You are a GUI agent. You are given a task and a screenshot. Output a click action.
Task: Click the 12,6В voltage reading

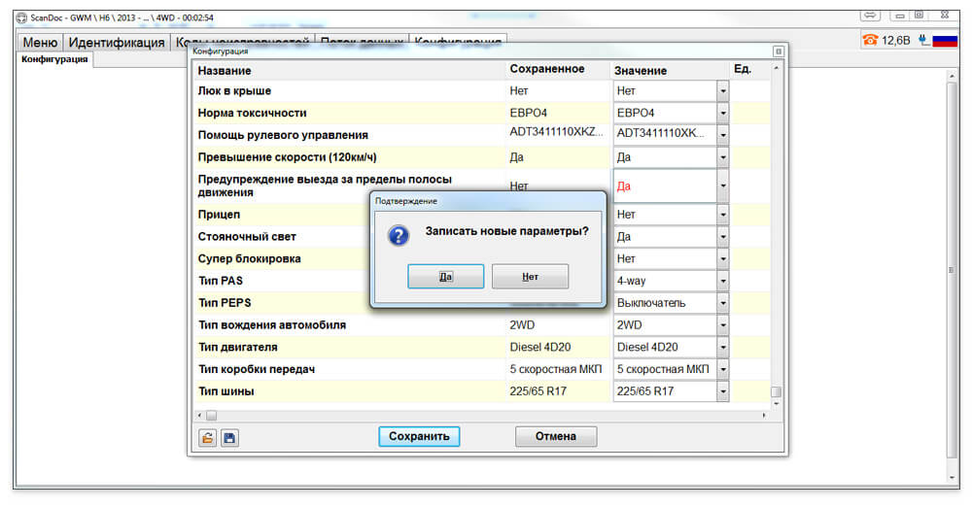pos(896,41)
